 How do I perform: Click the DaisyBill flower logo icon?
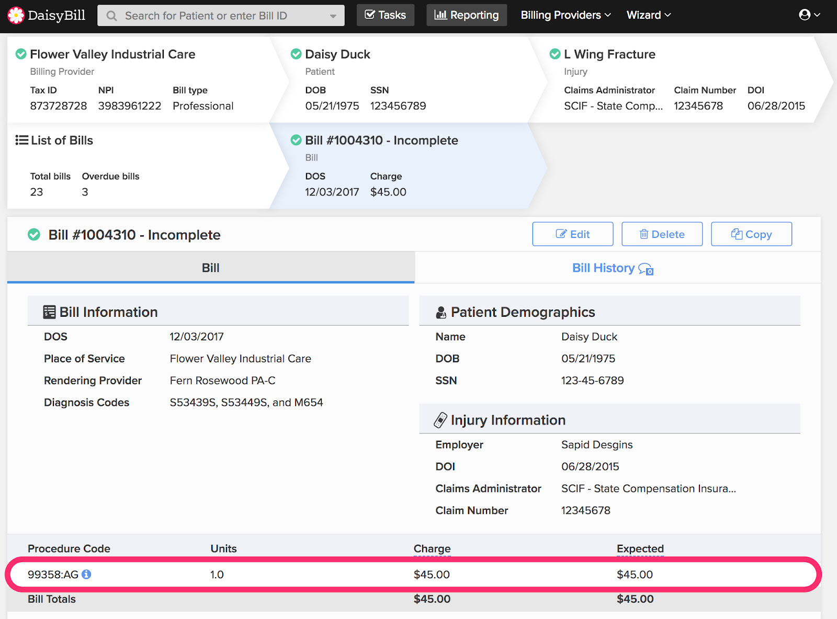pos(16,15)
